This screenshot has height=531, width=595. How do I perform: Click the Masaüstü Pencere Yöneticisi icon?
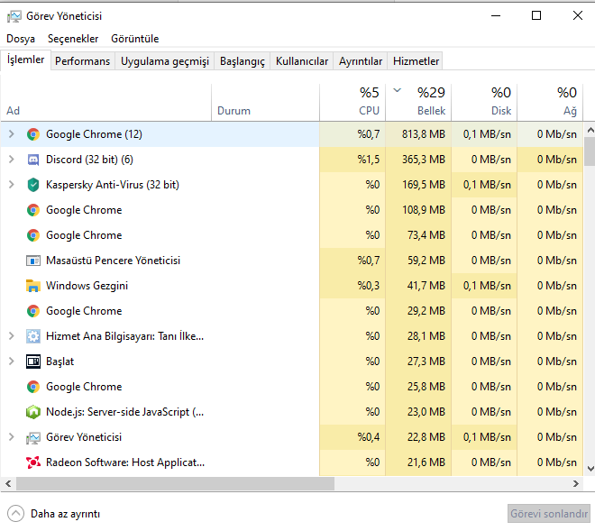[x=33, y=261]
